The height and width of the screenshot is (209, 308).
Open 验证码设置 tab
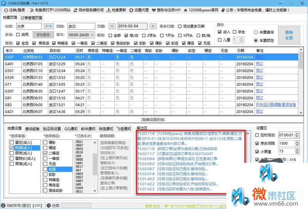pyautogui.click(x=52, y=129)
